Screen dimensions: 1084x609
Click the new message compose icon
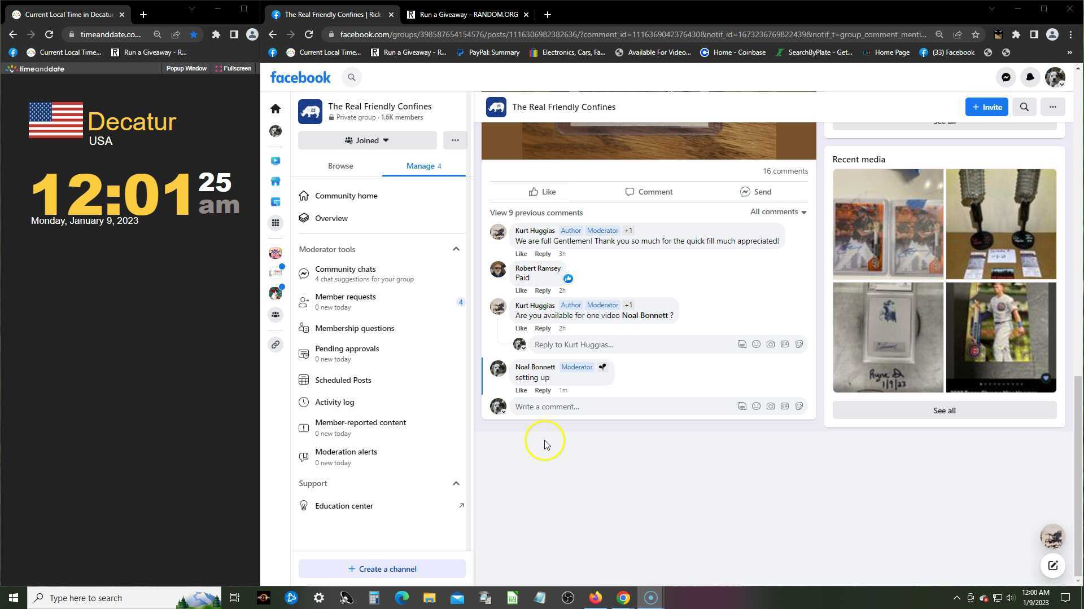(1052, 566)
